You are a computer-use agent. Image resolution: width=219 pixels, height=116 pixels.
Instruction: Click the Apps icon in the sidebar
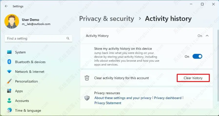(x=9, y=91)
